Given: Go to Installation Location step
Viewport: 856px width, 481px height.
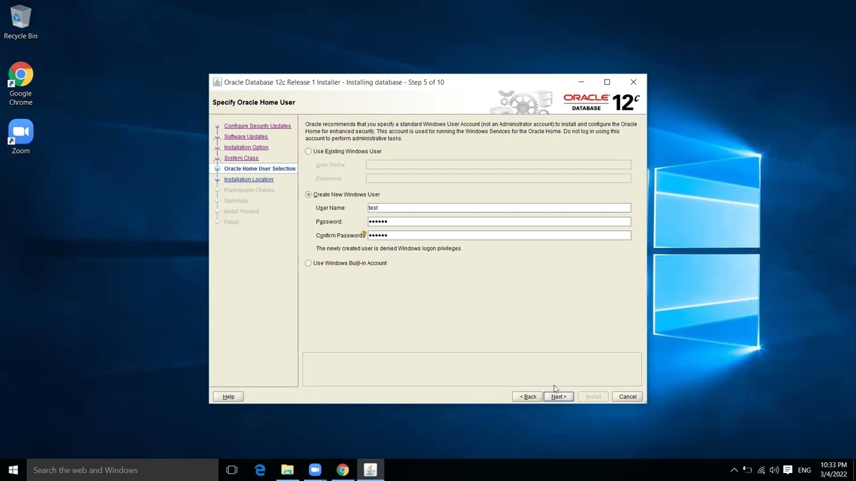Looking at the screenshot, I should click(x=249, y=180).
